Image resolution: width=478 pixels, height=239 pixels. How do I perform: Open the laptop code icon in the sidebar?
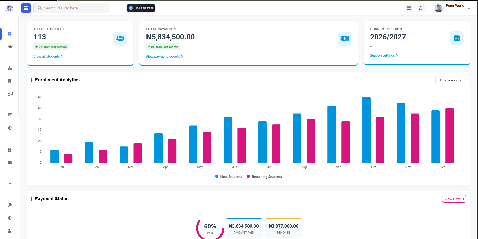pos(10,115)
